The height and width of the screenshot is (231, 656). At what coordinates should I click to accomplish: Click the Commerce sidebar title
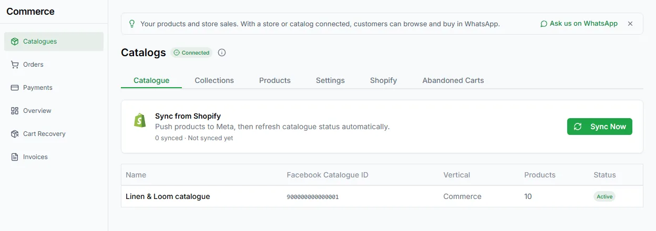(x=30, y=12)
